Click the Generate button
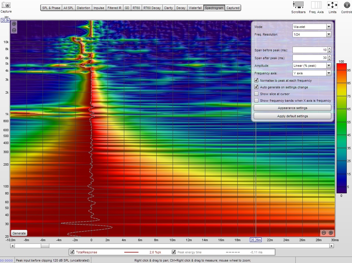 (19, 233)
